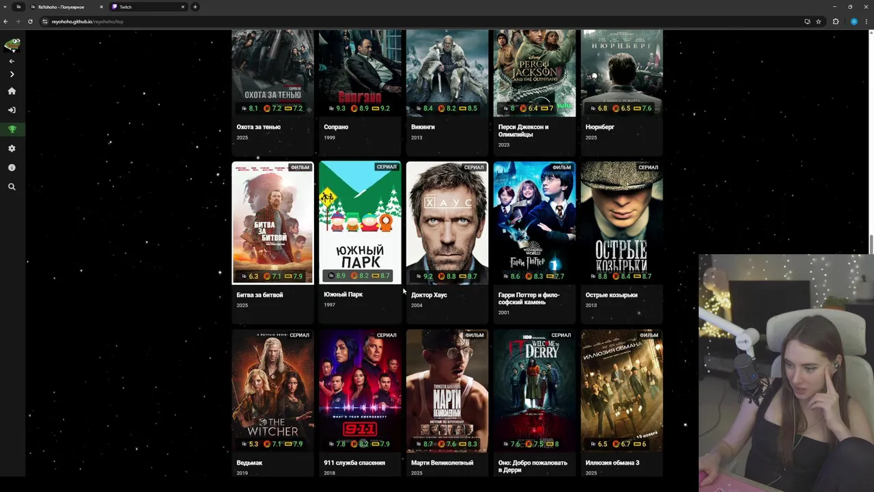Click the title Нюрнберг
Screen dimensions: 874x492
click(600, 127)
